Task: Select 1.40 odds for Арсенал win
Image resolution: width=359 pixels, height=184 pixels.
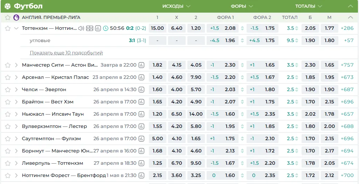Action: [158, 77]
